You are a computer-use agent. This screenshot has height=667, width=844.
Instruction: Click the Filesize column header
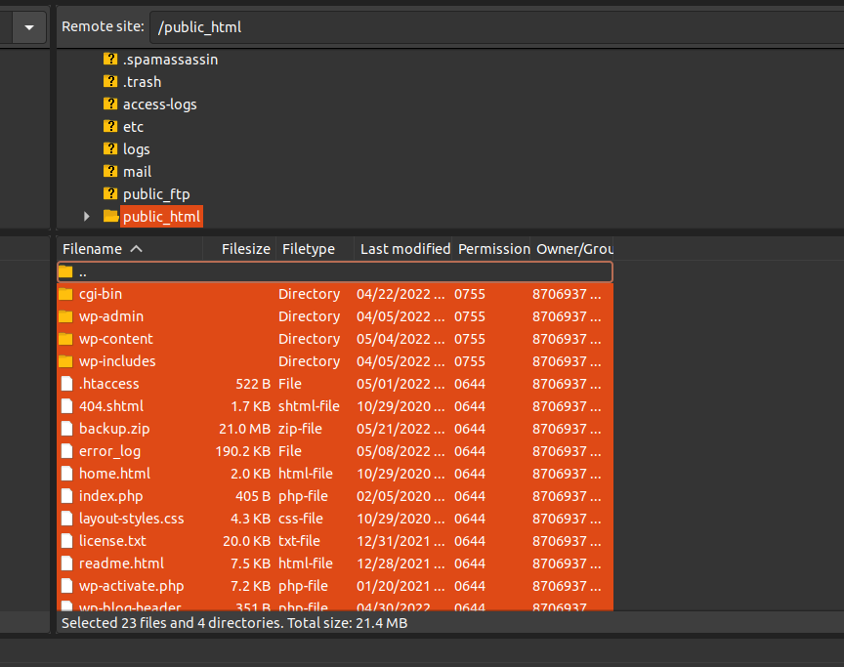[245, 249]
